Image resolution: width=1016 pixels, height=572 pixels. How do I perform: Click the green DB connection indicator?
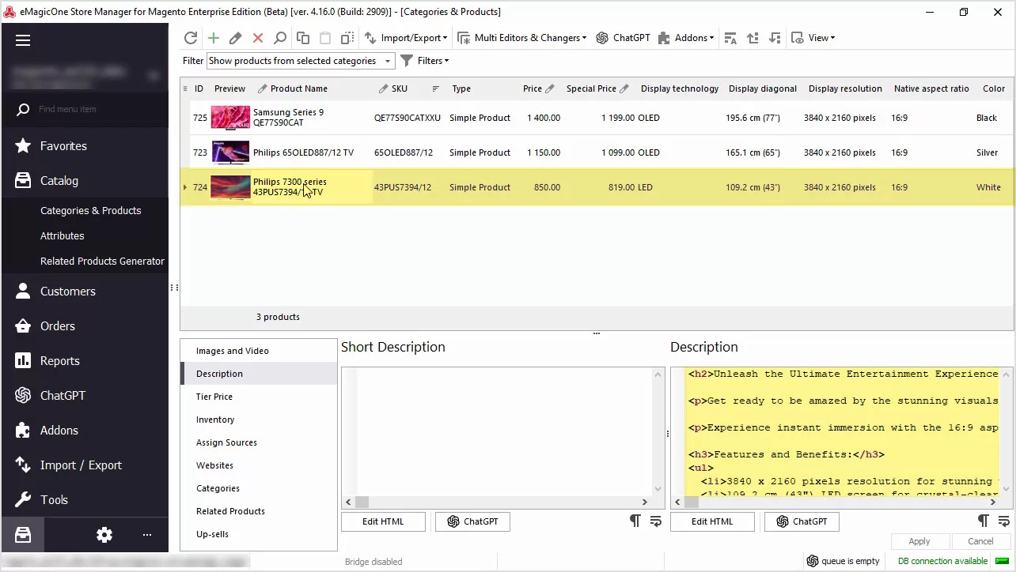coord(1002,561)
